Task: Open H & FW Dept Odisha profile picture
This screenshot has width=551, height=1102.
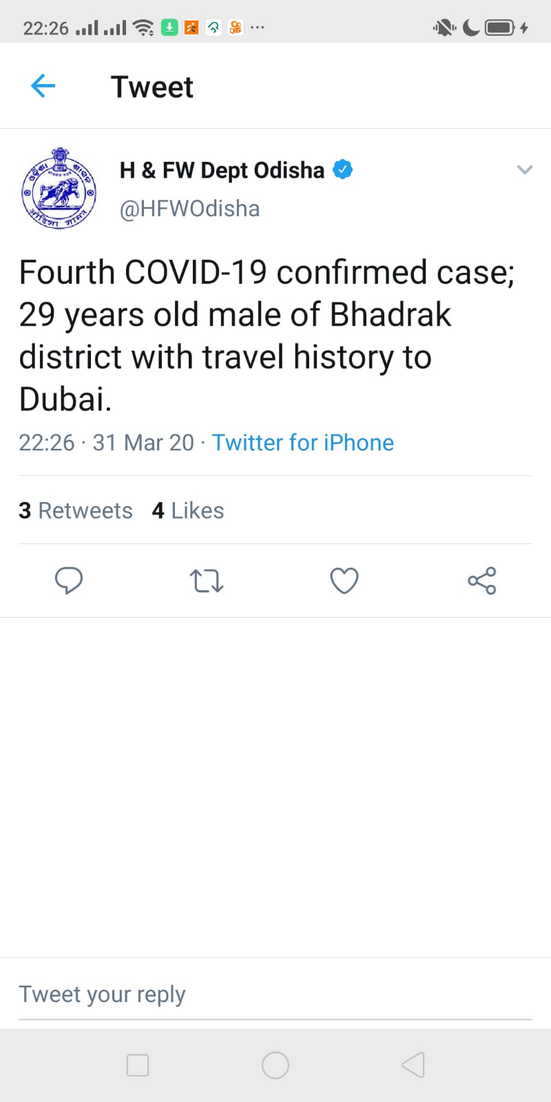Action: 59,189
